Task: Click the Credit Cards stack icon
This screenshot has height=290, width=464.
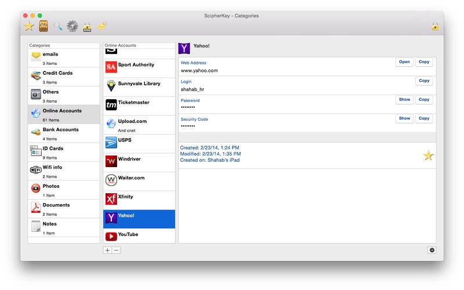Action: point(36,76)
